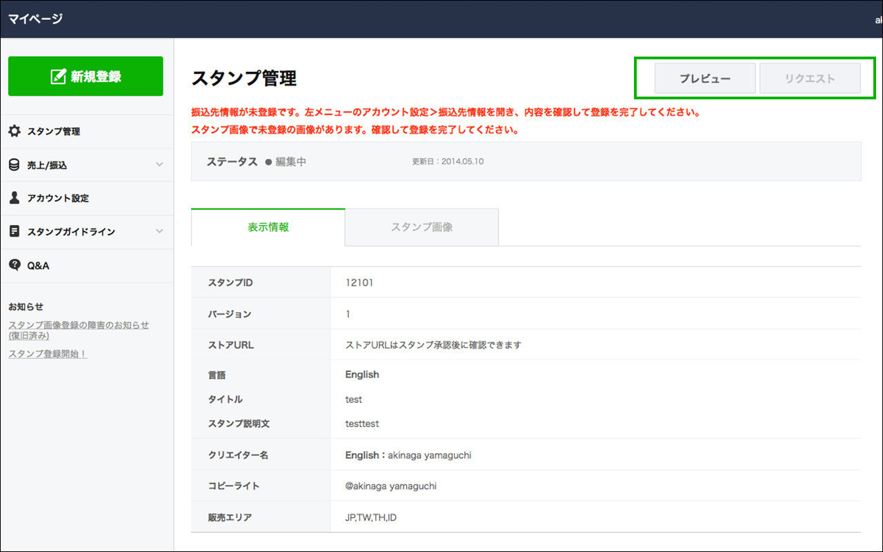This screenshot has width=883, height=552.
Task: Open the スタンプ管理 sidebar menu item
Action: coord(87,131)
